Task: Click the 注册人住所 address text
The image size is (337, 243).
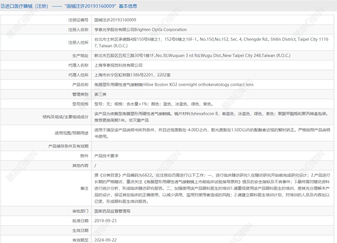Action: (x=211, y=42)
